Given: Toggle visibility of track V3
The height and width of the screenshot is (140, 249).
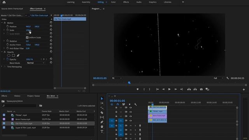Looking at the screenshot, I should [131, 112].
